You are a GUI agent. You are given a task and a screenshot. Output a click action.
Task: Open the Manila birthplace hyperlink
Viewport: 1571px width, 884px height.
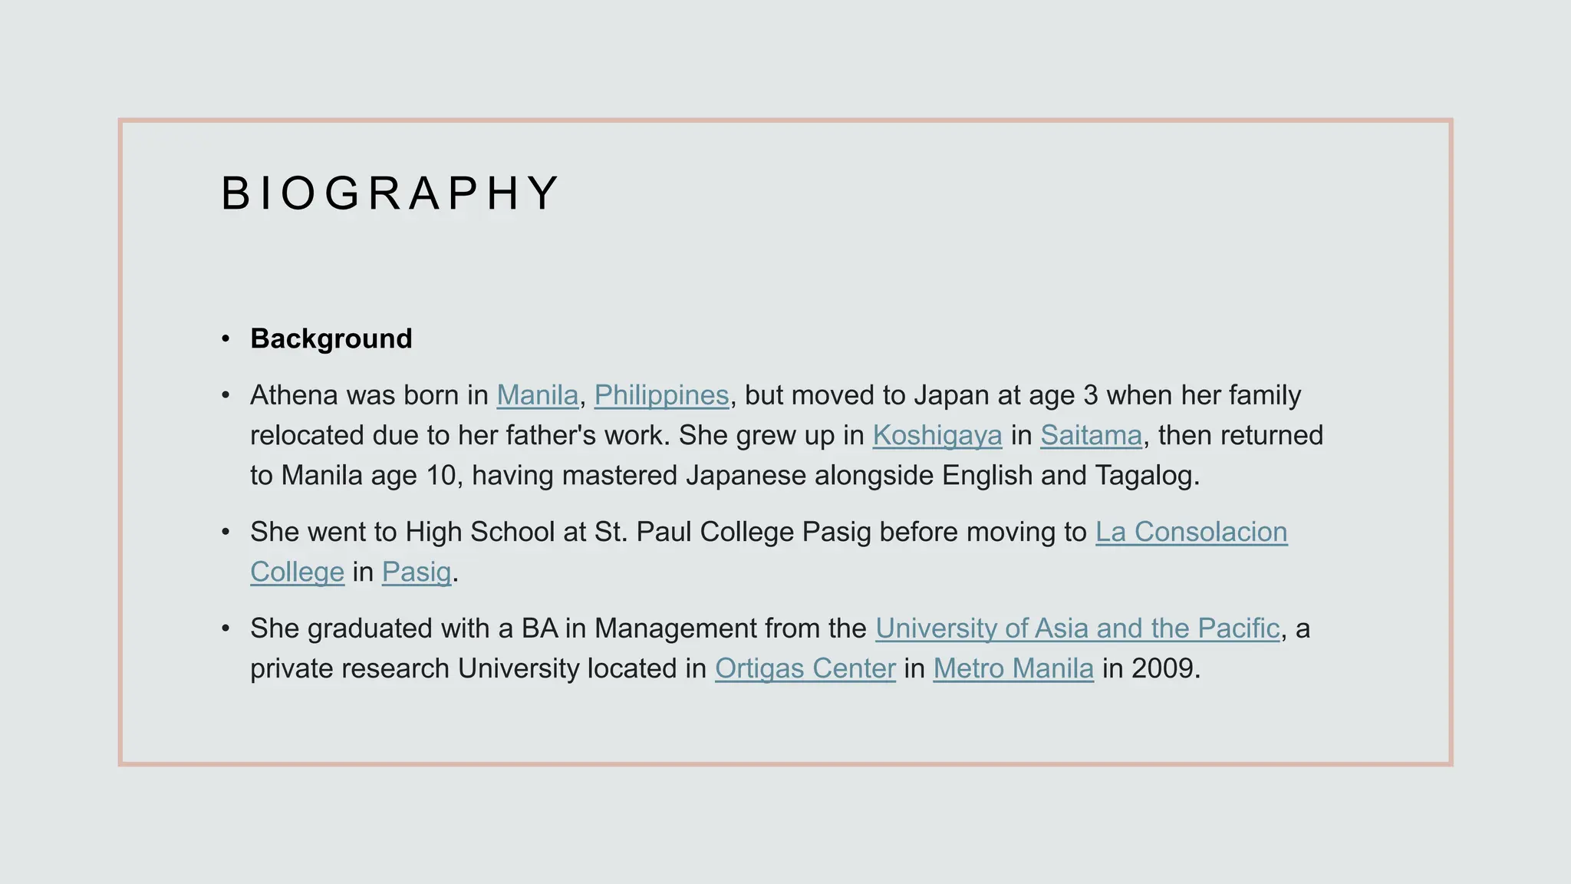[x=537, y=396]
